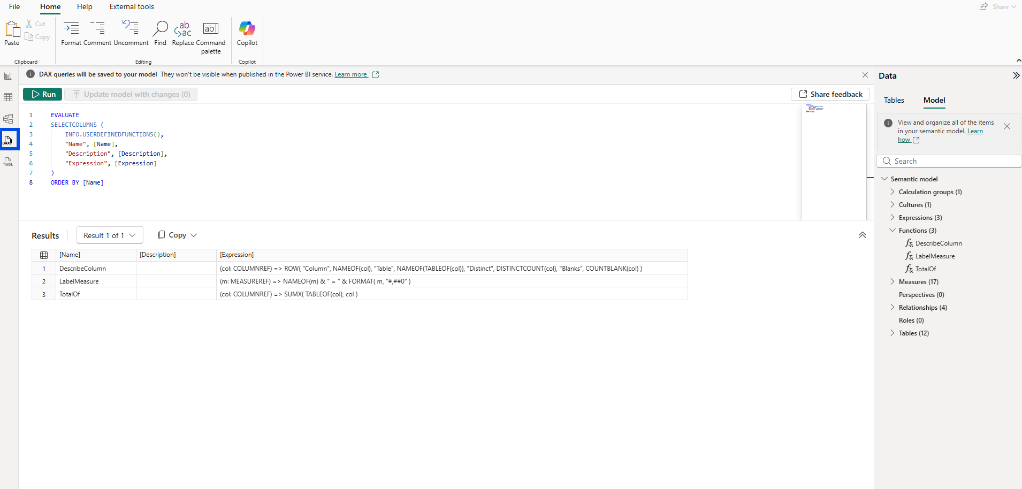This screenshot has height=489, width=1022.
Task: Dismiss the semantic model tip message
Action: click(1007, 127)
